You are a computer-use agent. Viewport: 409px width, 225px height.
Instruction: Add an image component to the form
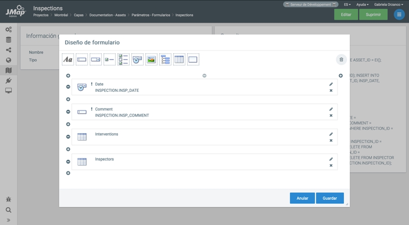(151, 60)
